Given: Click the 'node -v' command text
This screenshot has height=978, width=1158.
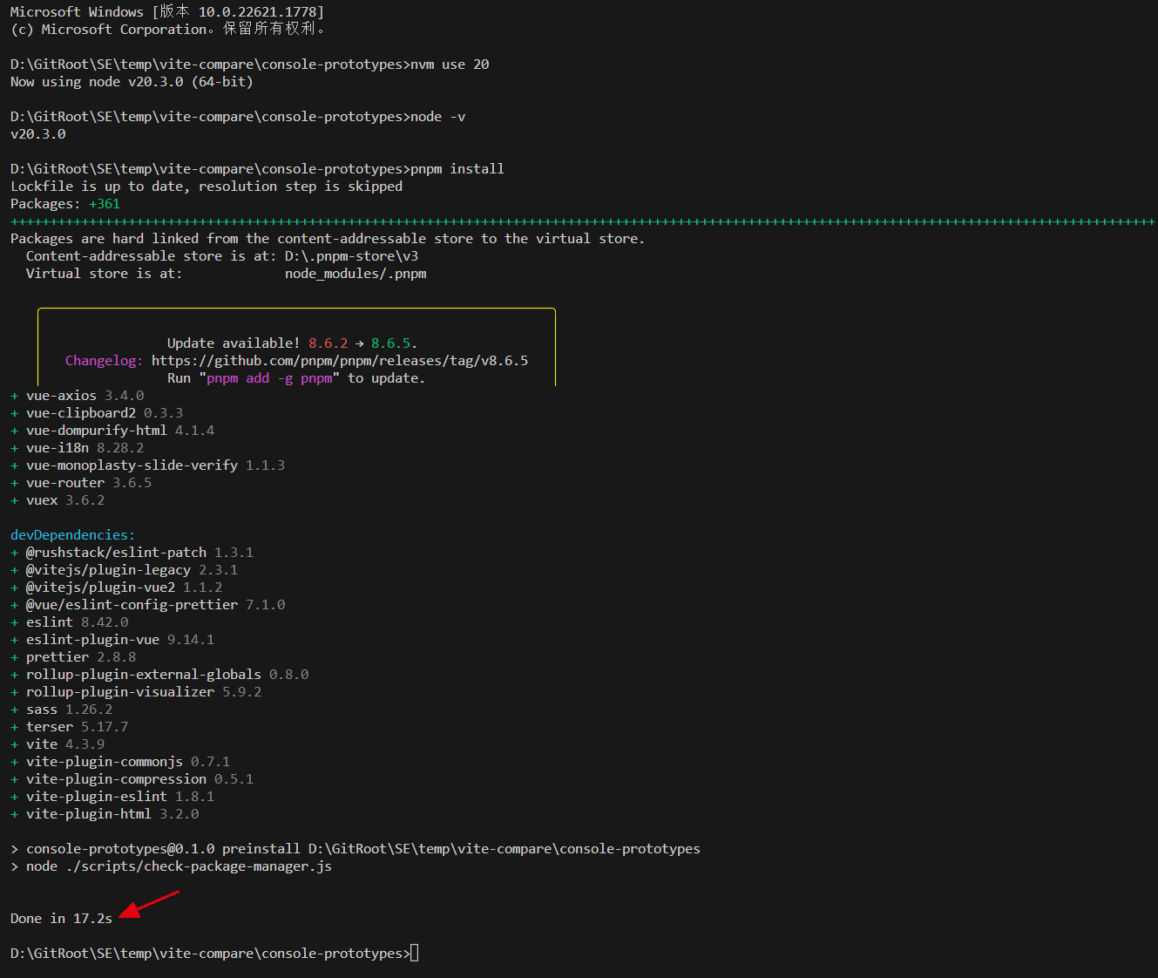Looking at the screenshot, I should pyautogui.click(x=438, y=117).
